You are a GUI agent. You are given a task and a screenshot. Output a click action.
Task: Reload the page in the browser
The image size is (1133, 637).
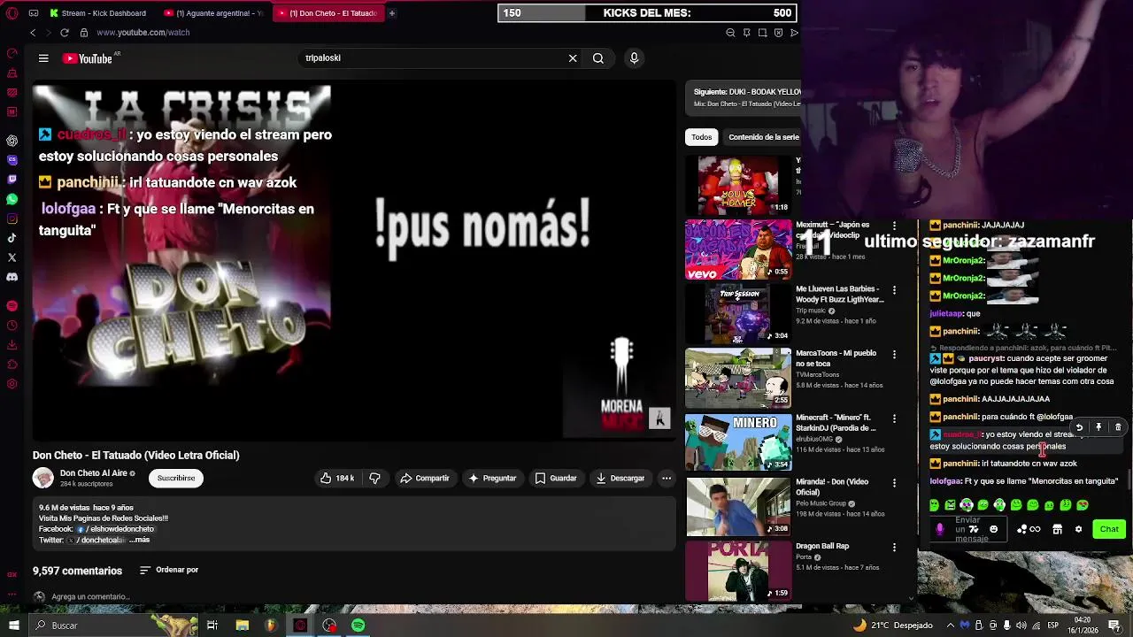tap(65, 33)
